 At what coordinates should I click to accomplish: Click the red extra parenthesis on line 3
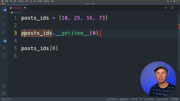point(100,33)
